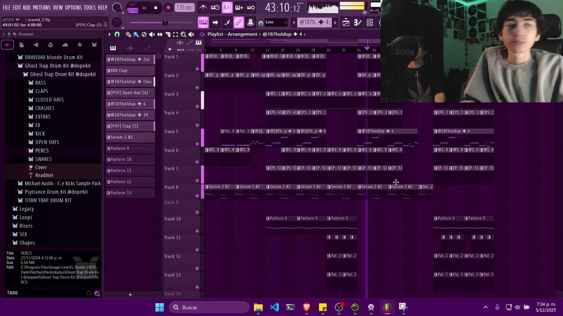Click the browser search magnifier icon
Screen dimensions: 563x316
click(x=97, y=293)
